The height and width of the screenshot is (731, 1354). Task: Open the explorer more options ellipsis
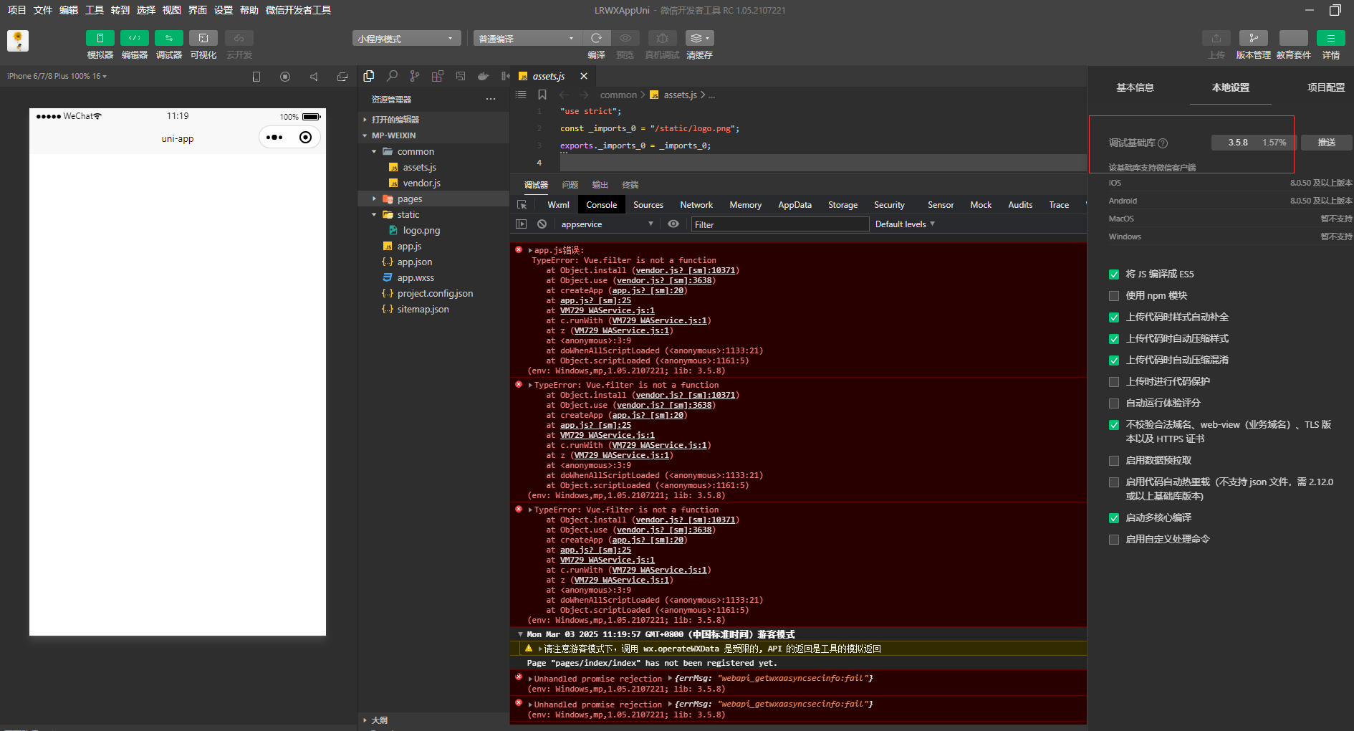[491, 99]
